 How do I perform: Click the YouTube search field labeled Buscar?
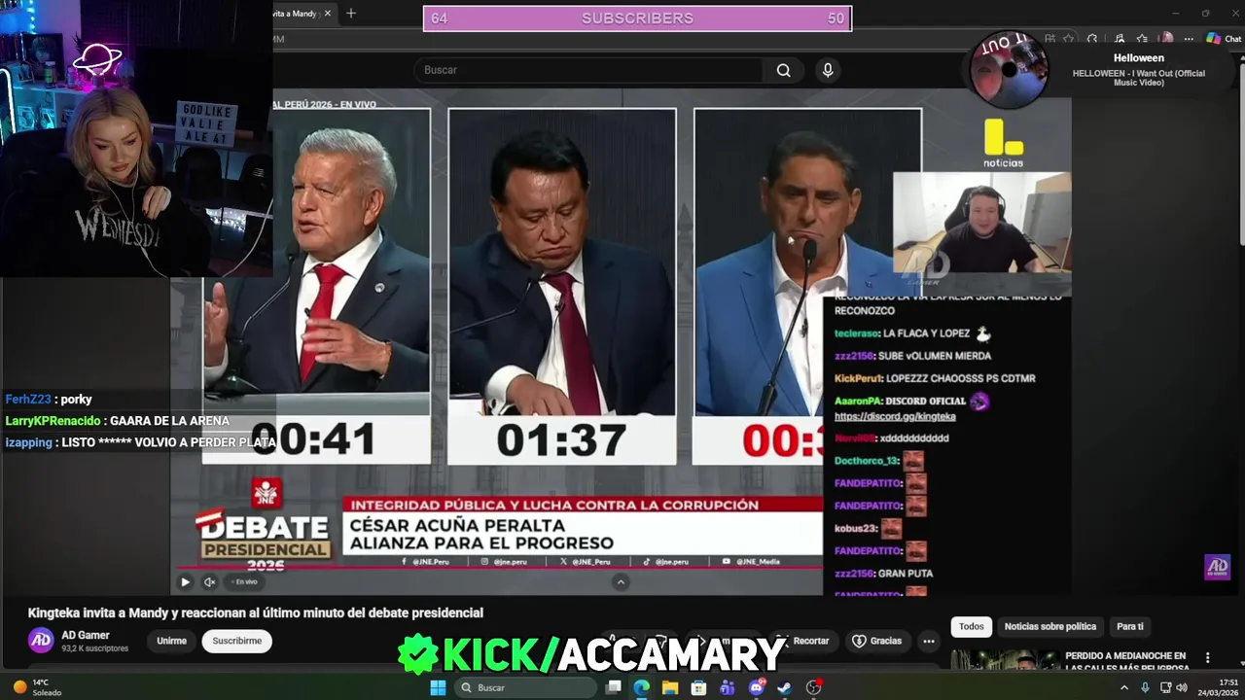click(588, 70)
